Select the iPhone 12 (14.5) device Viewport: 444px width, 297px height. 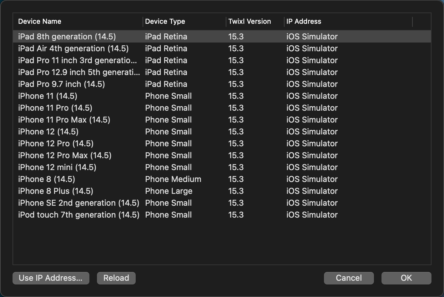[x=222, y=132]
